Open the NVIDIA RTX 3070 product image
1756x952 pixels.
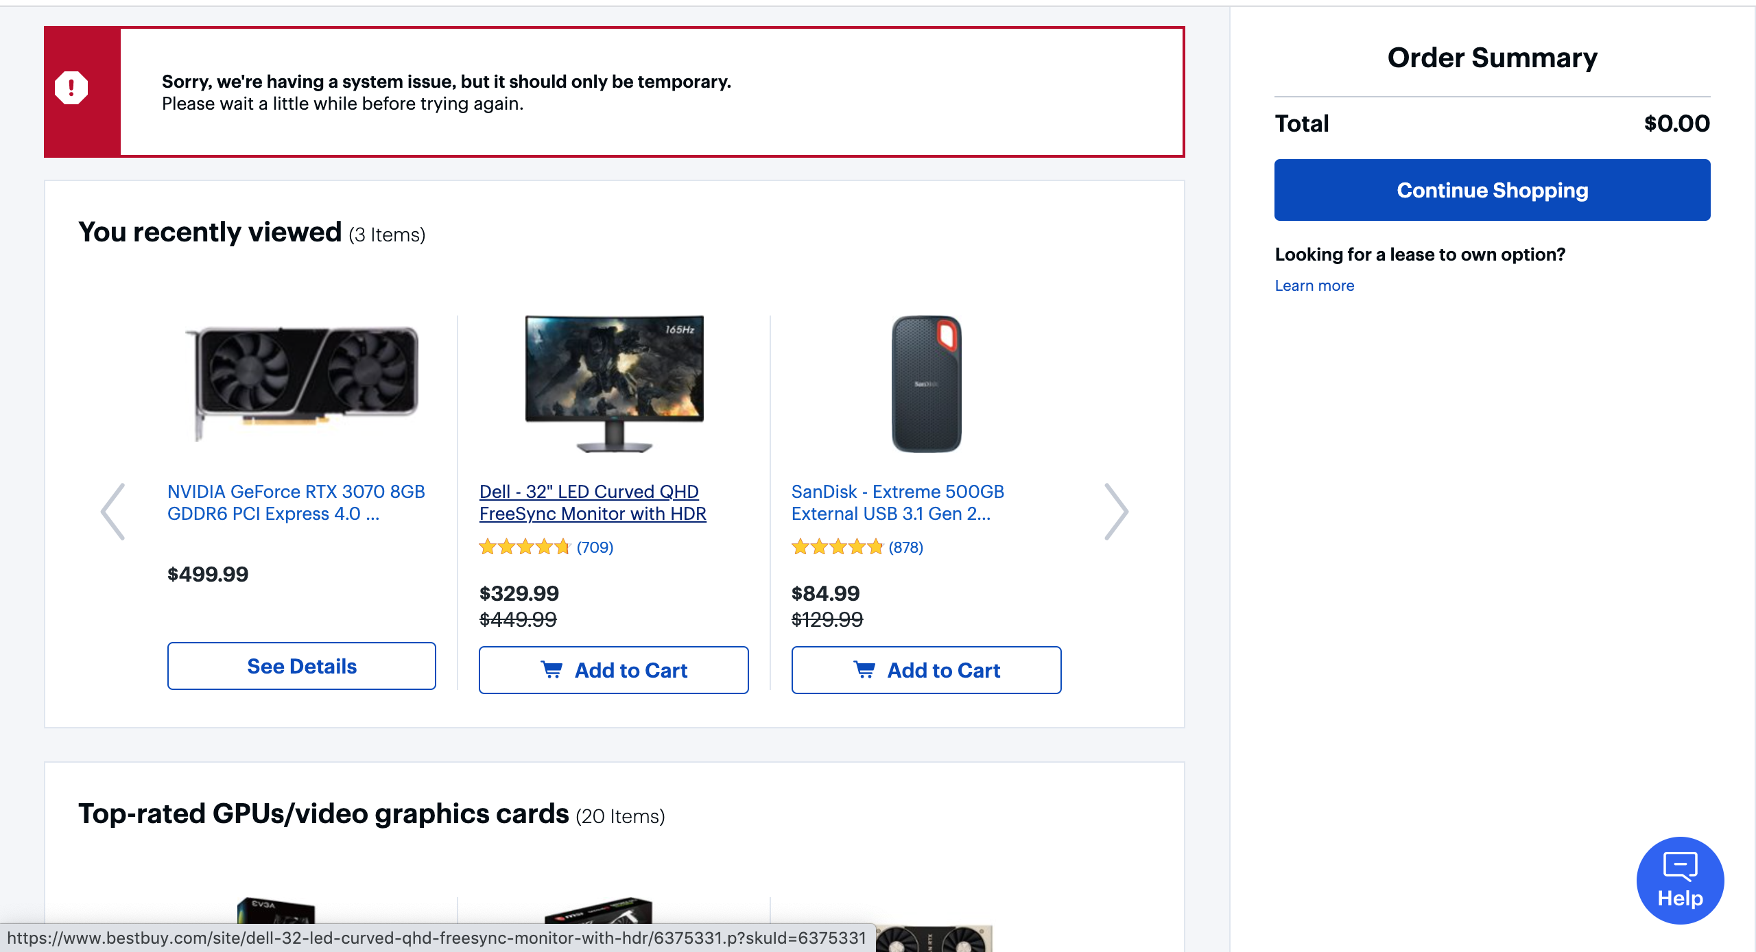pyautogui.click(x=302, y=383)
